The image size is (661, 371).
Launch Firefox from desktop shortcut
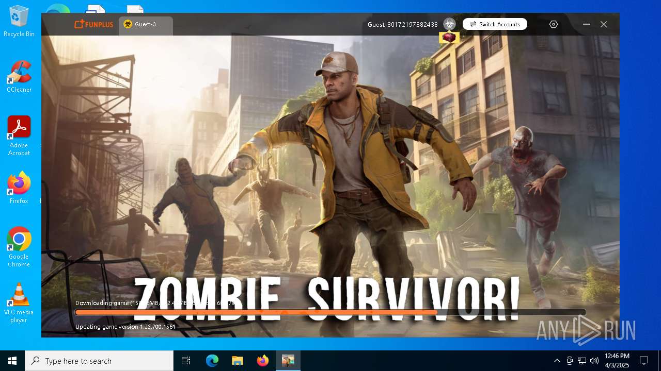click(19, 188)
